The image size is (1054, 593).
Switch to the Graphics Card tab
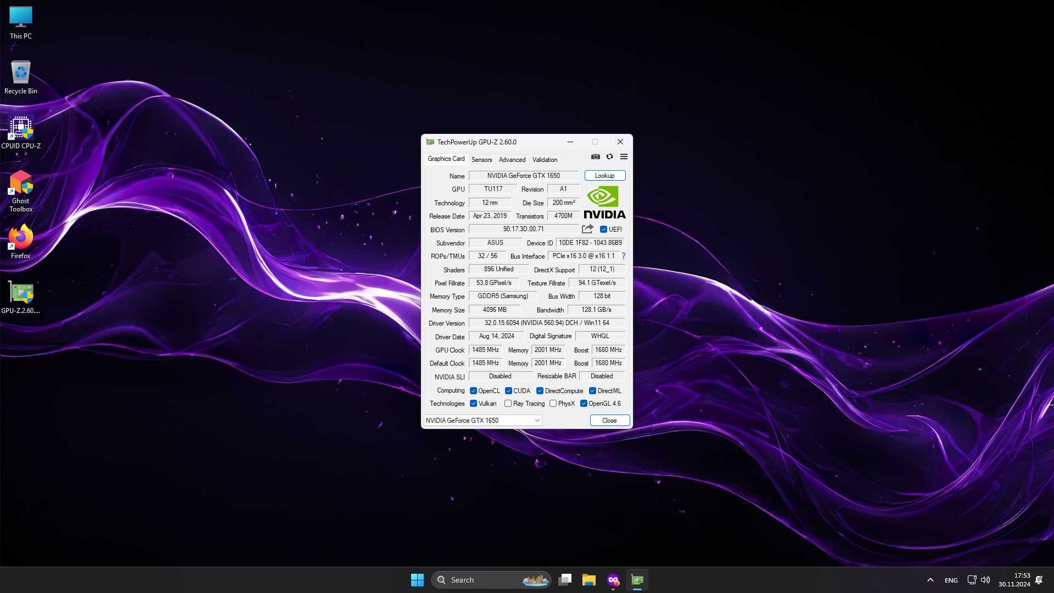(446, 159)
